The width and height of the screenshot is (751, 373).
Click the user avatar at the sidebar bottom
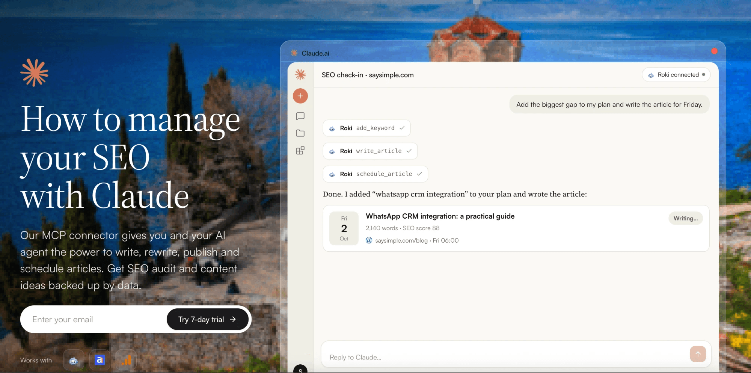pyautogui.click(x=300, y=369)
